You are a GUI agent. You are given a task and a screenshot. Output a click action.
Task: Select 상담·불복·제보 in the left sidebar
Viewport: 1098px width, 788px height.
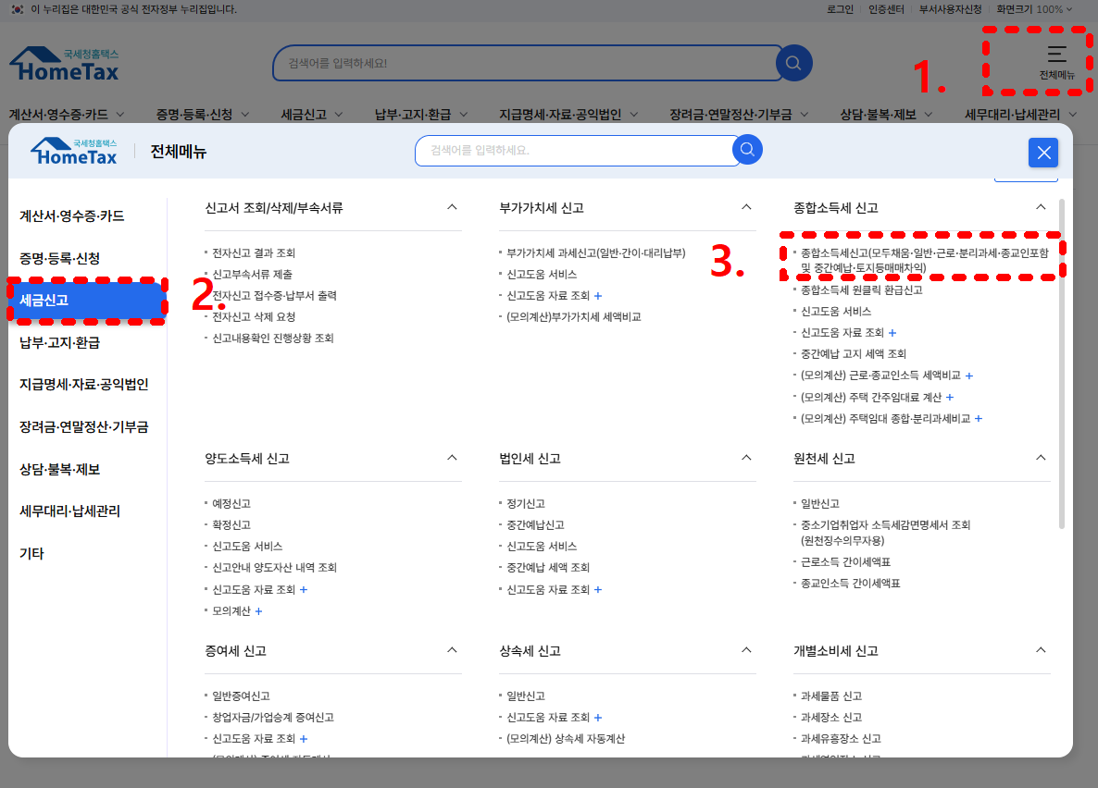(x=59, y=470)
